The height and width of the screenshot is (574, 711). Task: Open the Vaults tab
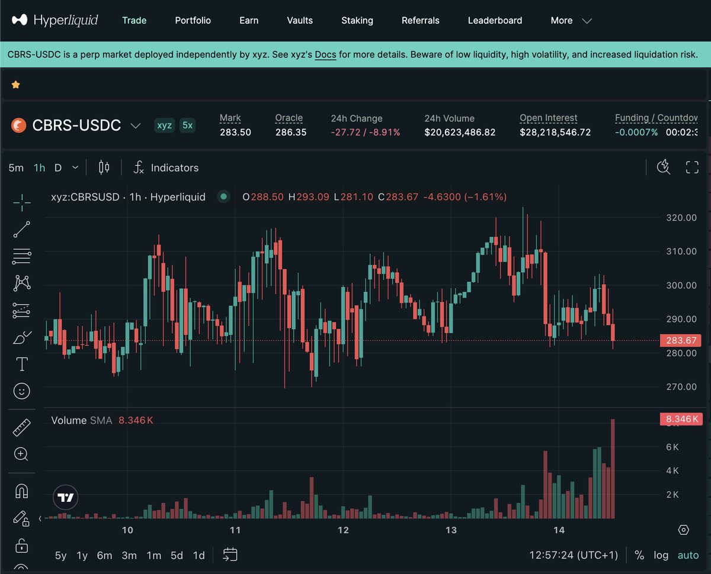pyautogui.click(x=300, y=20)
